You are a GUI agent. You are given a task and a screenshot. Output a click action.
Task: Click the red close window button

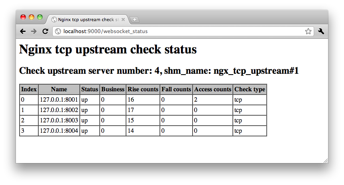pyautogui.click(x=23, y=17)
